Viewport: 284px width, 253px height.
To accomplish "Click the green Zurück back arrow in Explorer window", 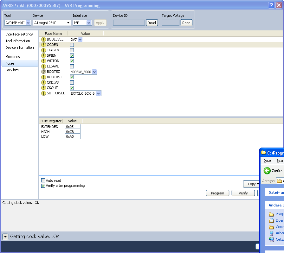I will click(267, 171).
